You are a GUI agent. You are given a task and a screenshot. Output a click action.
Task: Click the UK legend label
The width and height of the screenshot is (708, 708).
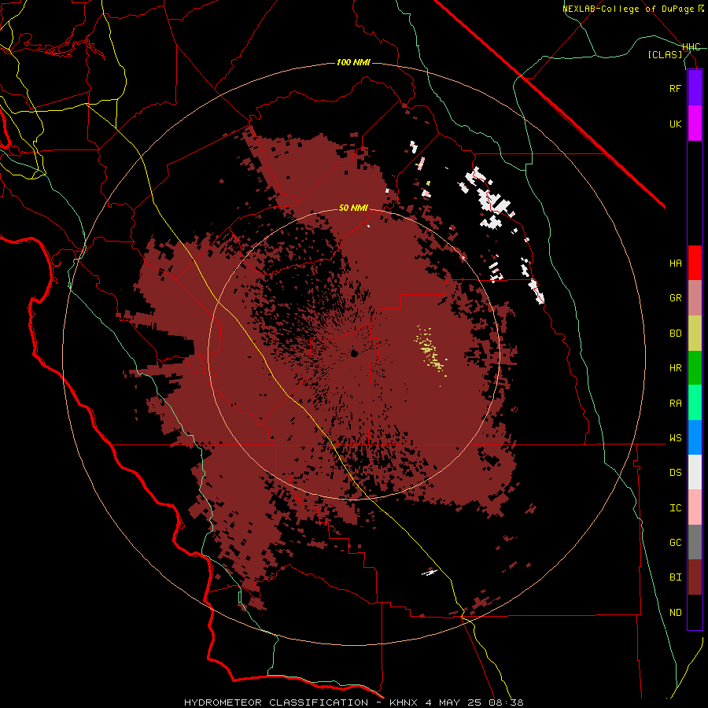click(675, 124)
